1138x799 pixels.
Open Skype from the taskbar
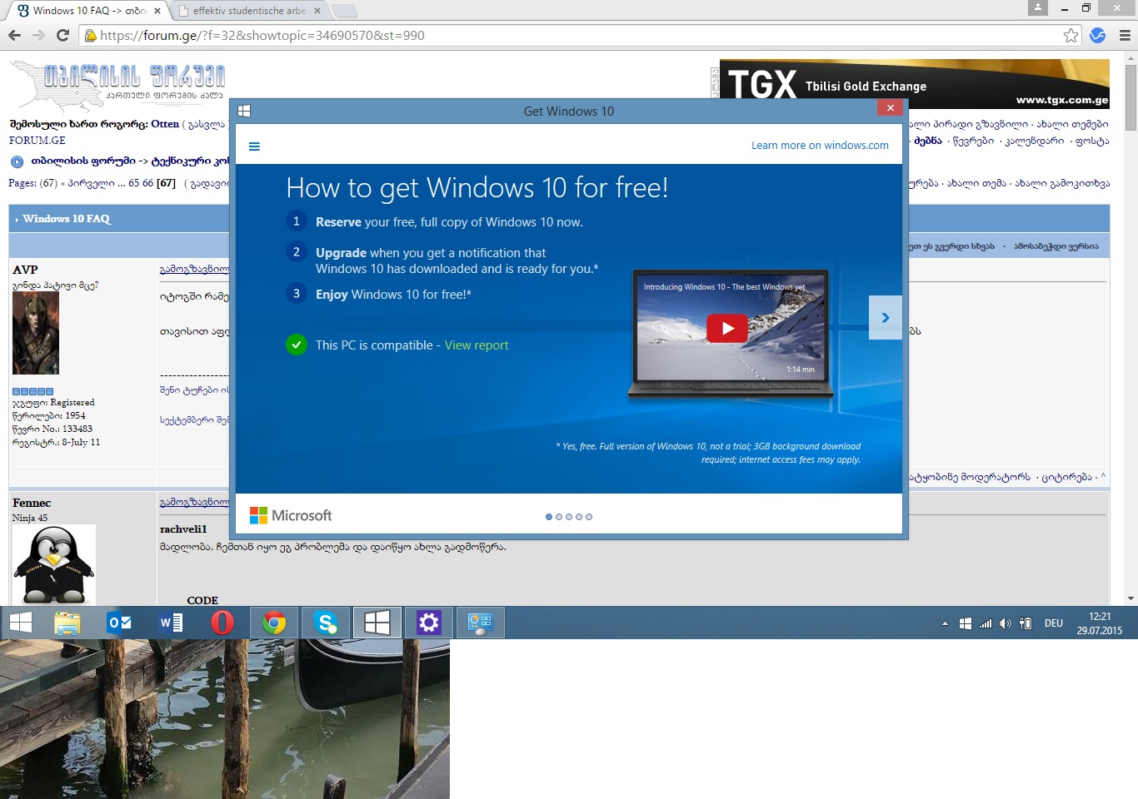pos(326,623)
